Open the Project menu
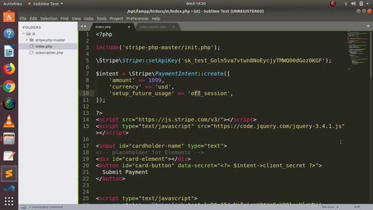 click(117, 19)
